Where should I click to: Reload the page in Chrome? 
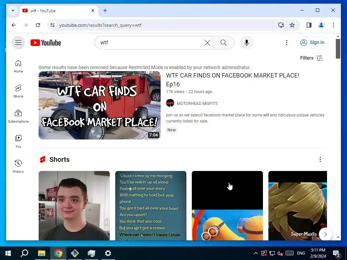(38, 25)
